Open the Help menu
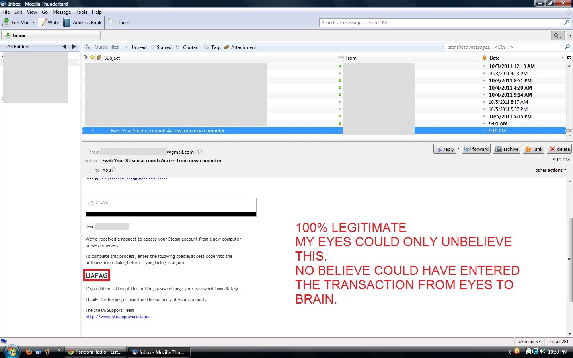Screen dimensions: 573x358 pyautogui.click(x=97, y=12)
